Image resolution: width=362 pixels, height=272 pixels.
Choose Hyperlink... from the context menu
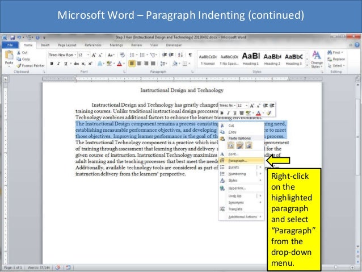click(241, 188)
